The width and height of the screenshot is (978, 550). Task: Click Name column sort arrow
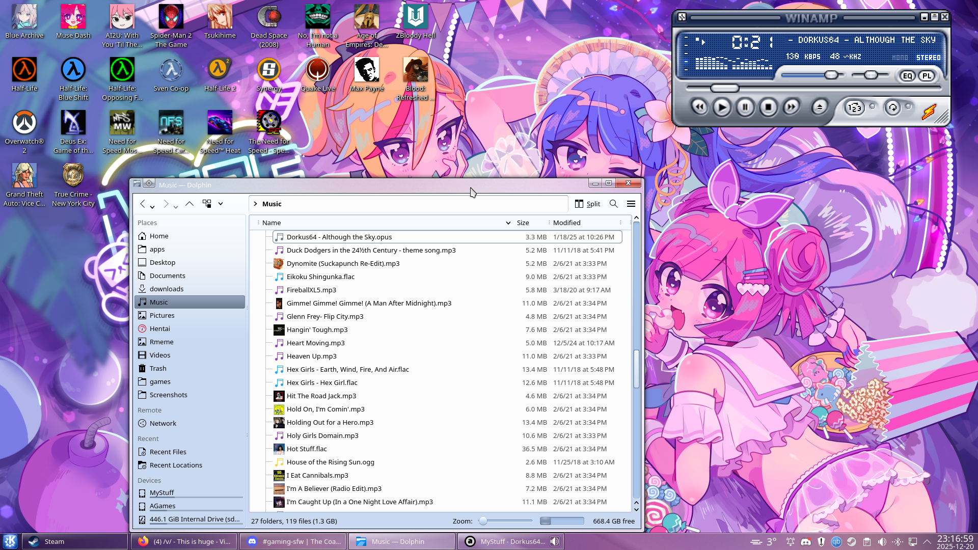pos(508,223)
